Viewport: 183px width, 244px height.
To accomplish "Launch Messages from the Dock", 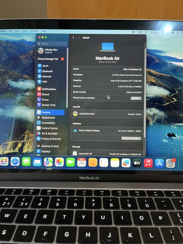I will 26,162.
